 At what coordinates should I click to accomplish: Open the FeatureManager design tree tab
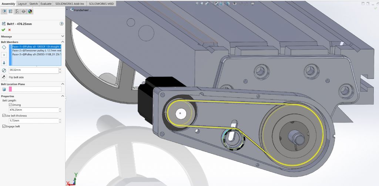[4, 11]
